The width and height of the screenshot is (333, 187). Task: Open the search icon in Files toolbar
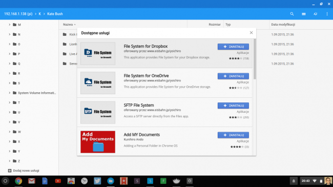coord(292,14)
